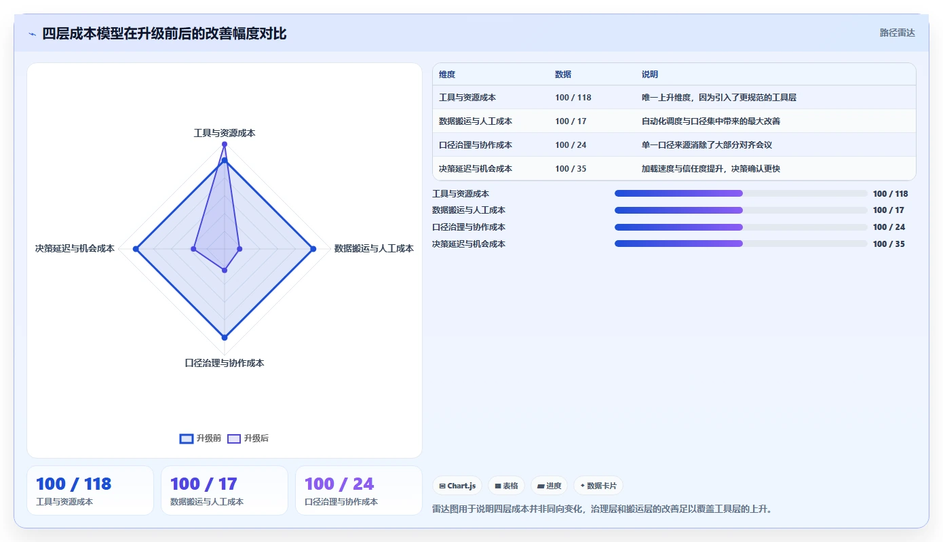Click the radar axis label 数据搬运与人工成本
This screenshot has width=943, height=542.
[x=374, y=248]
